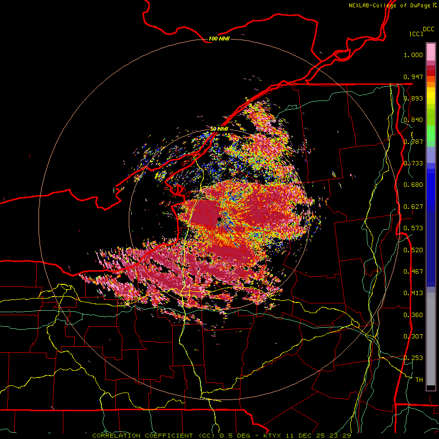Click the TH threshold label on the legend

click(419, 380)
